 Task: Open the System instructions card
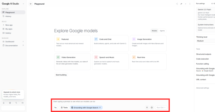click(205, 27)
